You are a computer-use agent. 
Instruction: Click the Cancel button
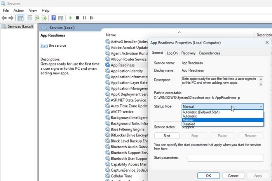tap(233, 176)
